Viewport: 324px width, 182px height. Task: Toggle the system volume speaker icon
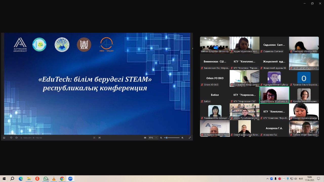coord(295,179)
